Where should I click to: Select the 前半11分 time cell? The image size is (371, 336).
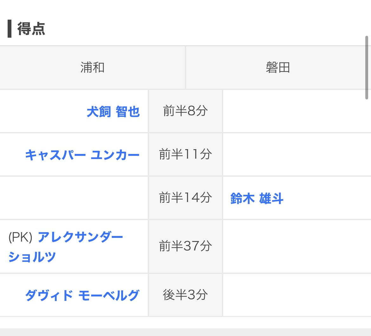click(x=185, y=155)
